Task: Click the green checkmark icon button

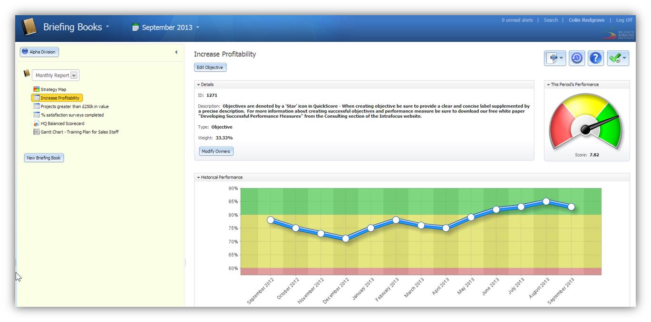Action: coord(617,58)
